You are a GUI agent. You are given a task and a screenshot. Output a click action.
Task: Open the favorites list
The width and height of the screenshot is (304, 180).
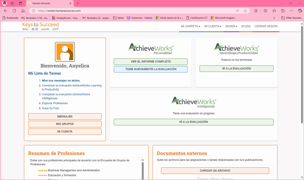tap(274, 11)
